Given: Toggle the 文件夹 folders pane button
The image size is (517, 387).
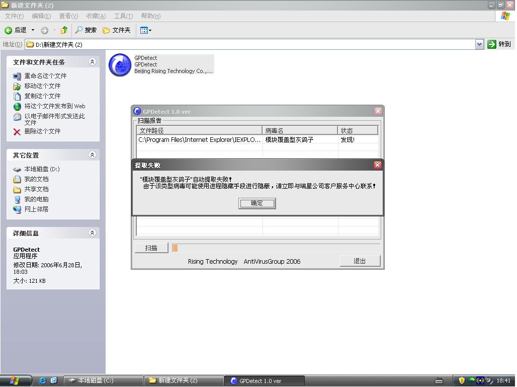Looking at the screenshot, I should pyautogui.click(x=116, y=30).
